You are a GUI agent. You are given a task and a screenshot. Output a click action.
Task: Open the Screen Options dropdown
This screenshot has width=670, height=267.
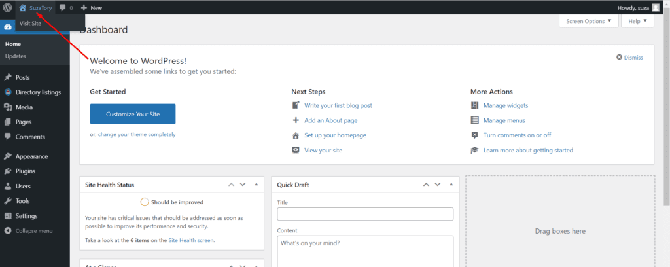[588, 21]
